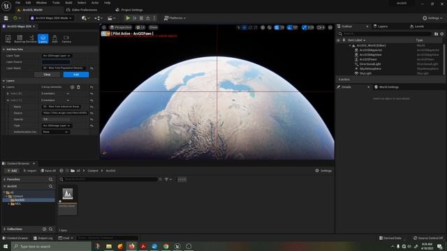
Task: Reset Layer Name field to default arrow
Action: tap(91, 68)
